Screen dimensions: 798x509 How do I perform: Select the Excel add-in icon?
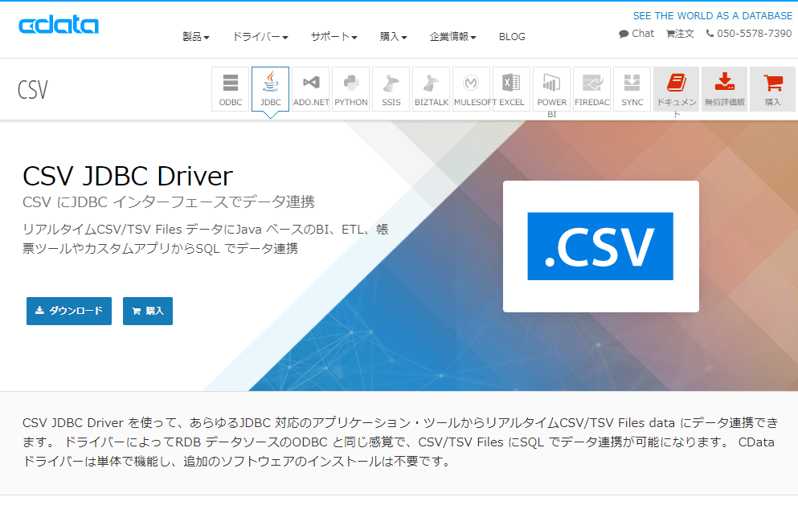coord(511,89)
